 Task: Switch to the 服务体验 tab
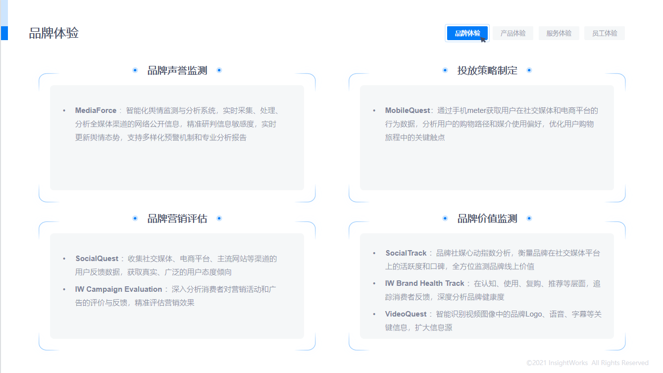[x=559, y=33]
